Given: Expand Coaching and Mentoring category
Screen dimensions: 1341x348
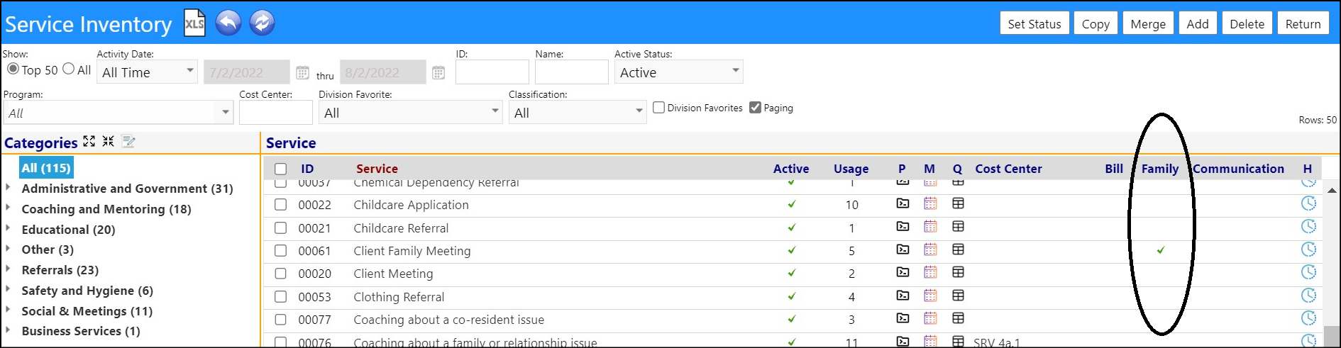Looking at the screenshot, I should (8, 208).
